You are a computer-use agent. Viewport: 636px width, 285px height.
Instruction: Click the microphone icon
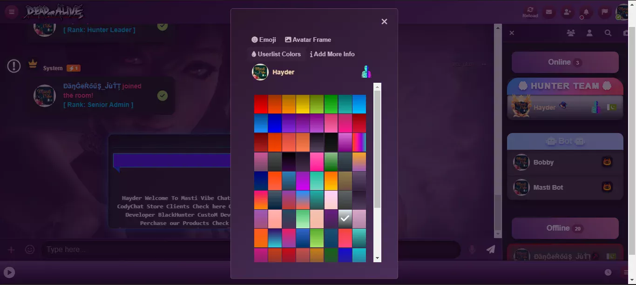[x=472, y=250]
